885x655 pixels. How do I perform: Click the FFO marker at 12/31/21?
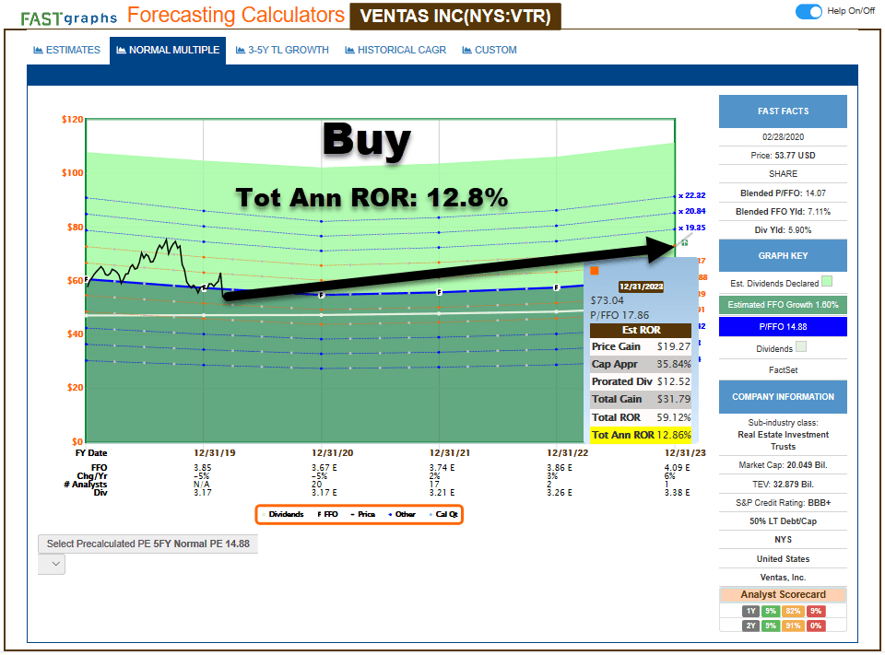tap(439, 292)
